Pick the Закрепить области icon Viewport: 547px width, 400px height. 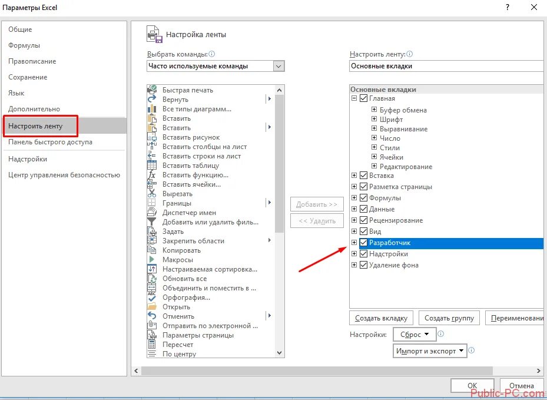coord(152,240)
